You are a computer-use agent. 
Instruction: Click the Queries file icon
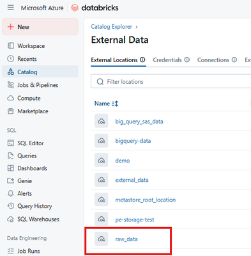tap(11, 156)
